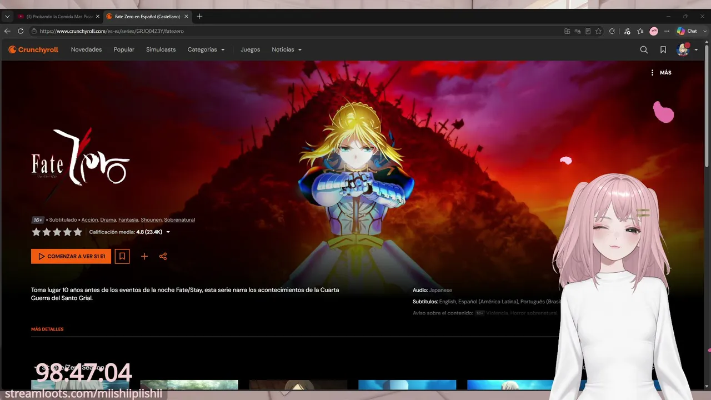Viewport: 711px width, 400px height.
Task: Open Copilot Chat
Action: click(x=687, y=31)
